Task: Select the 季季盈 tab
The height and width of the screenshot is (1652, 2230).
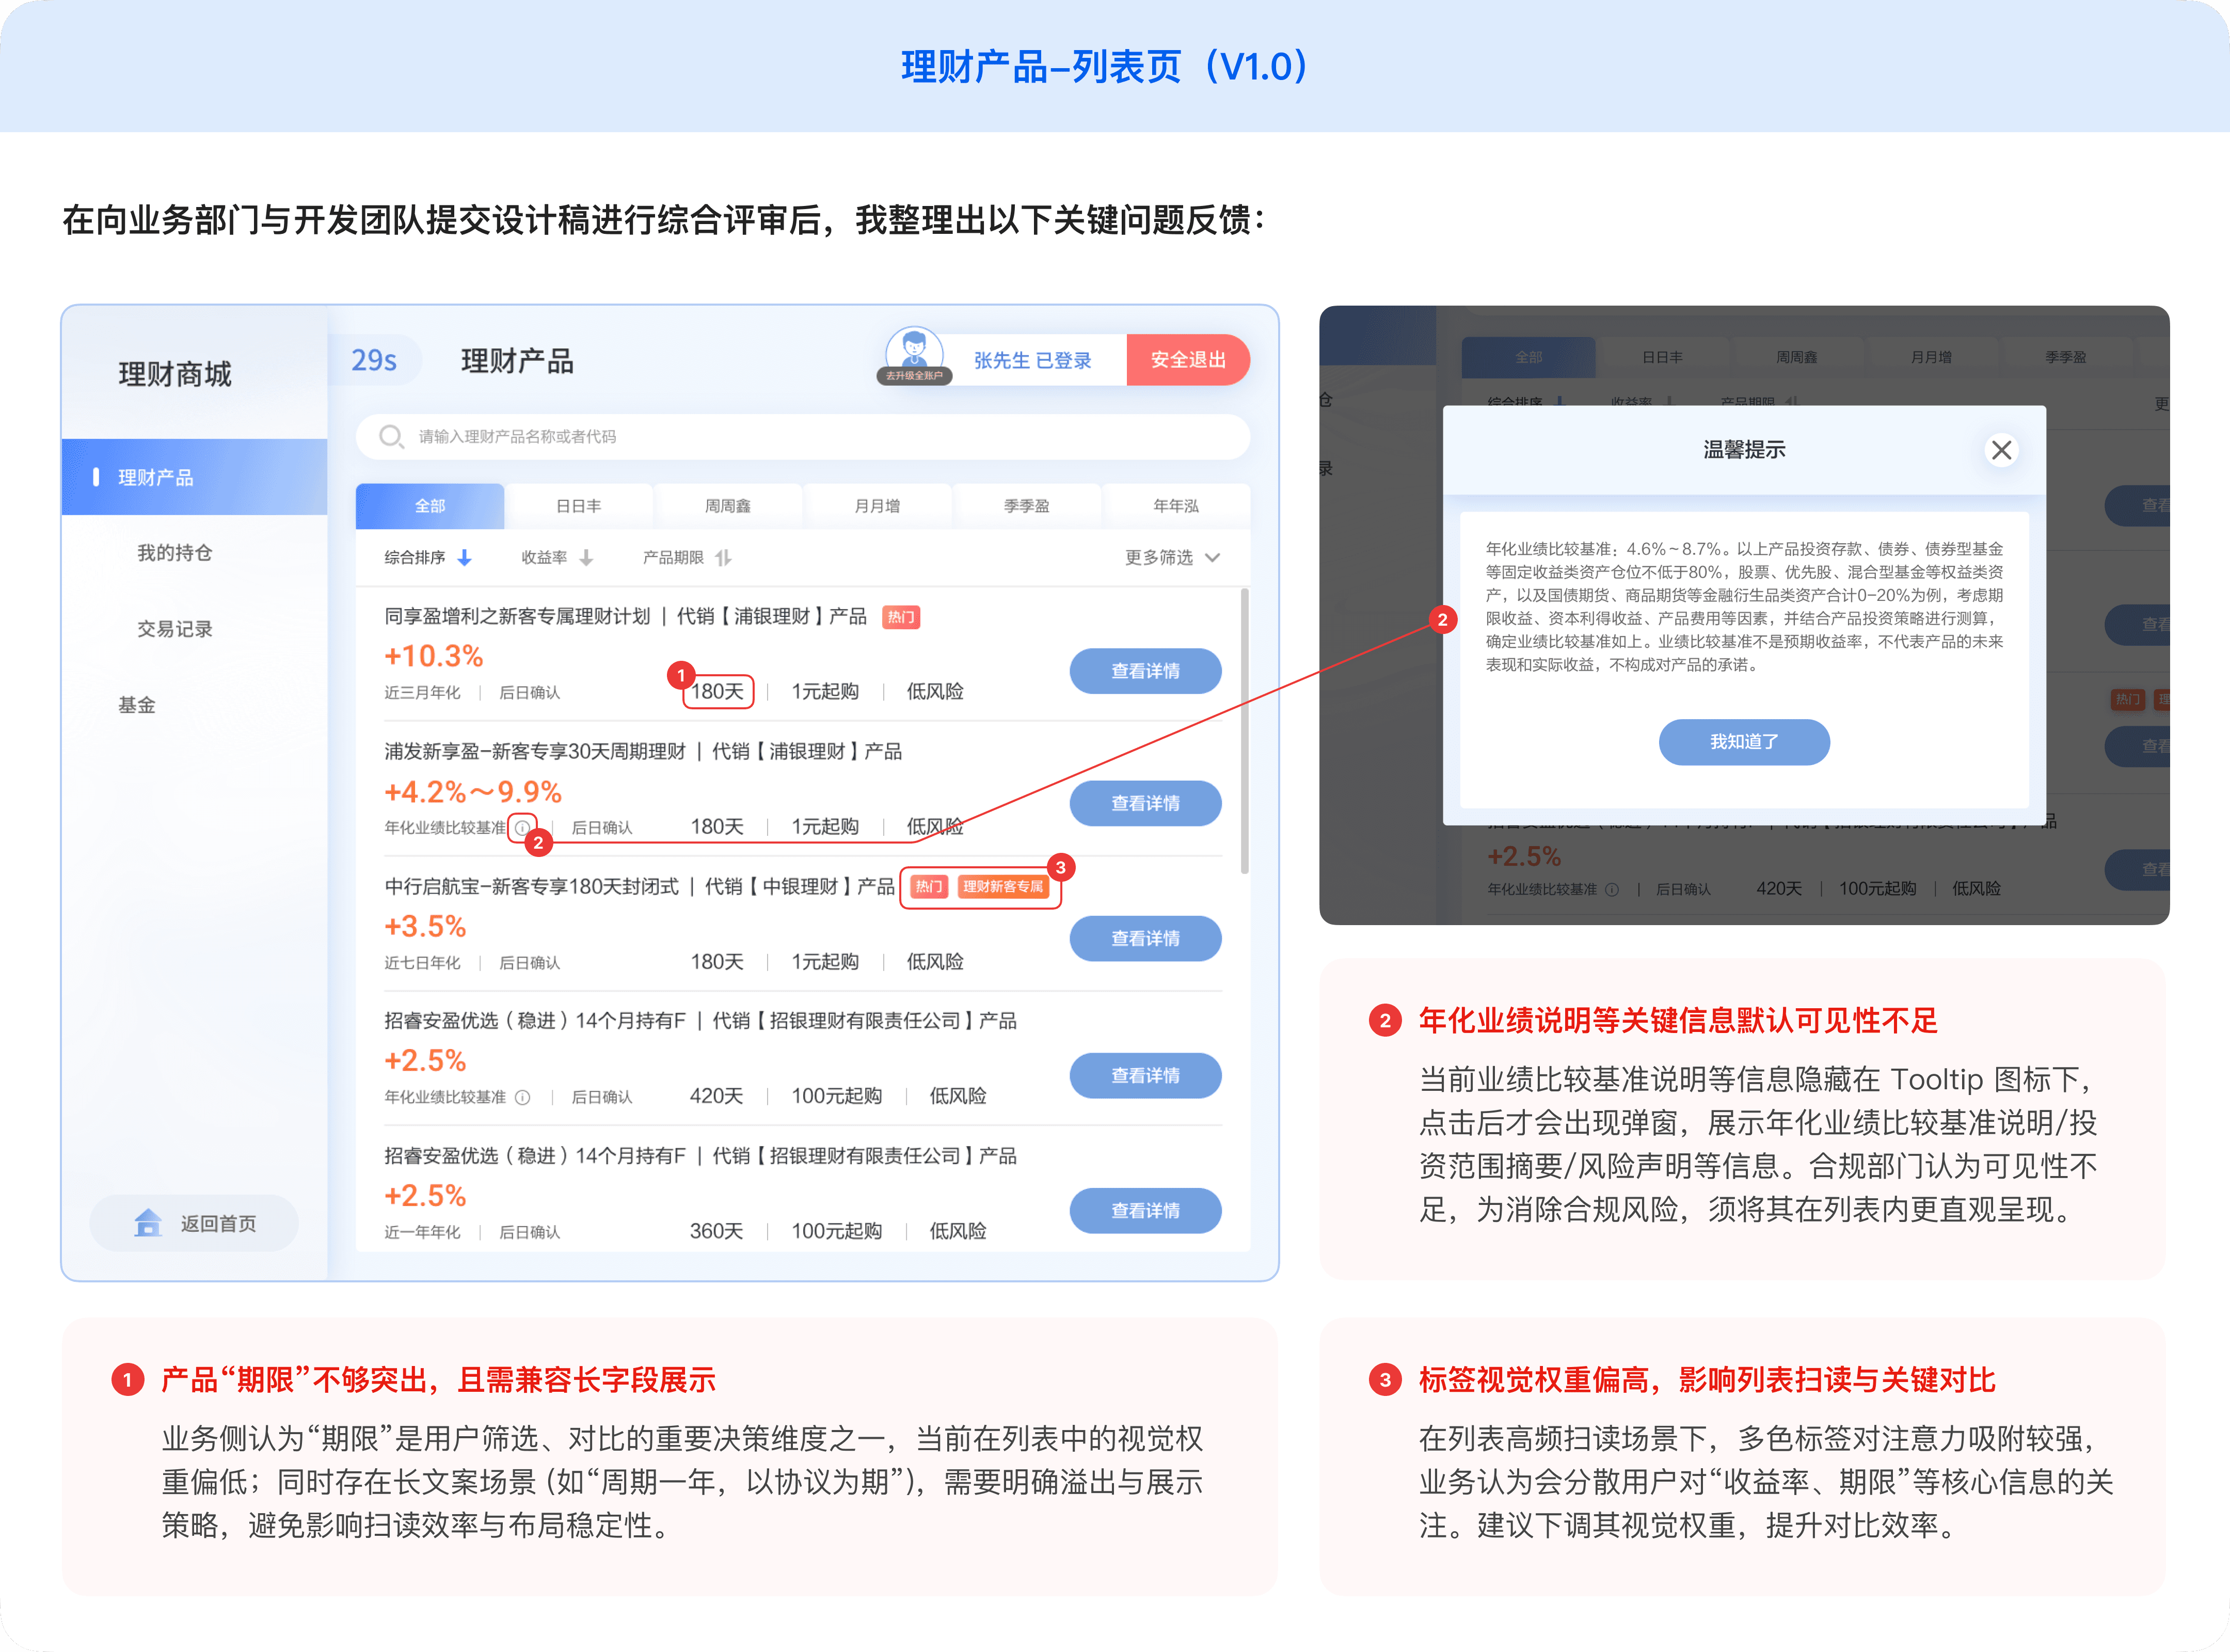Action: 1026,506
